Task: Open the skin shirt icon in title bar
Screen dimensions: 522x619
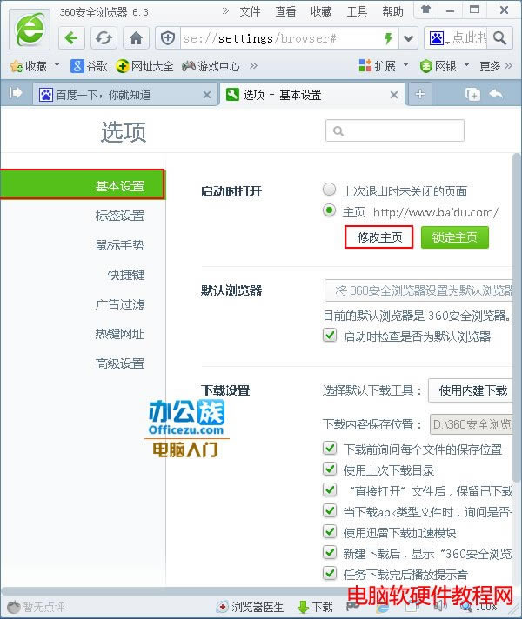Action: coord(425,10)
